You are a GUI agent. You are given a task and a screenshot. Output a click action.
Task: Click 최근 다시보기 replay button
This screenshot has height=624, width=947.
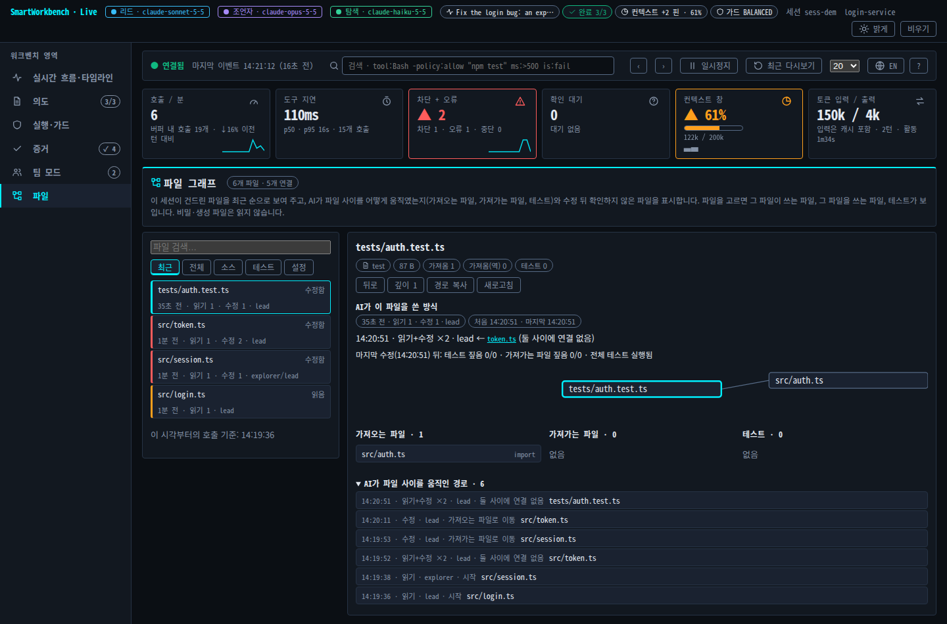(x=784, y=66)
